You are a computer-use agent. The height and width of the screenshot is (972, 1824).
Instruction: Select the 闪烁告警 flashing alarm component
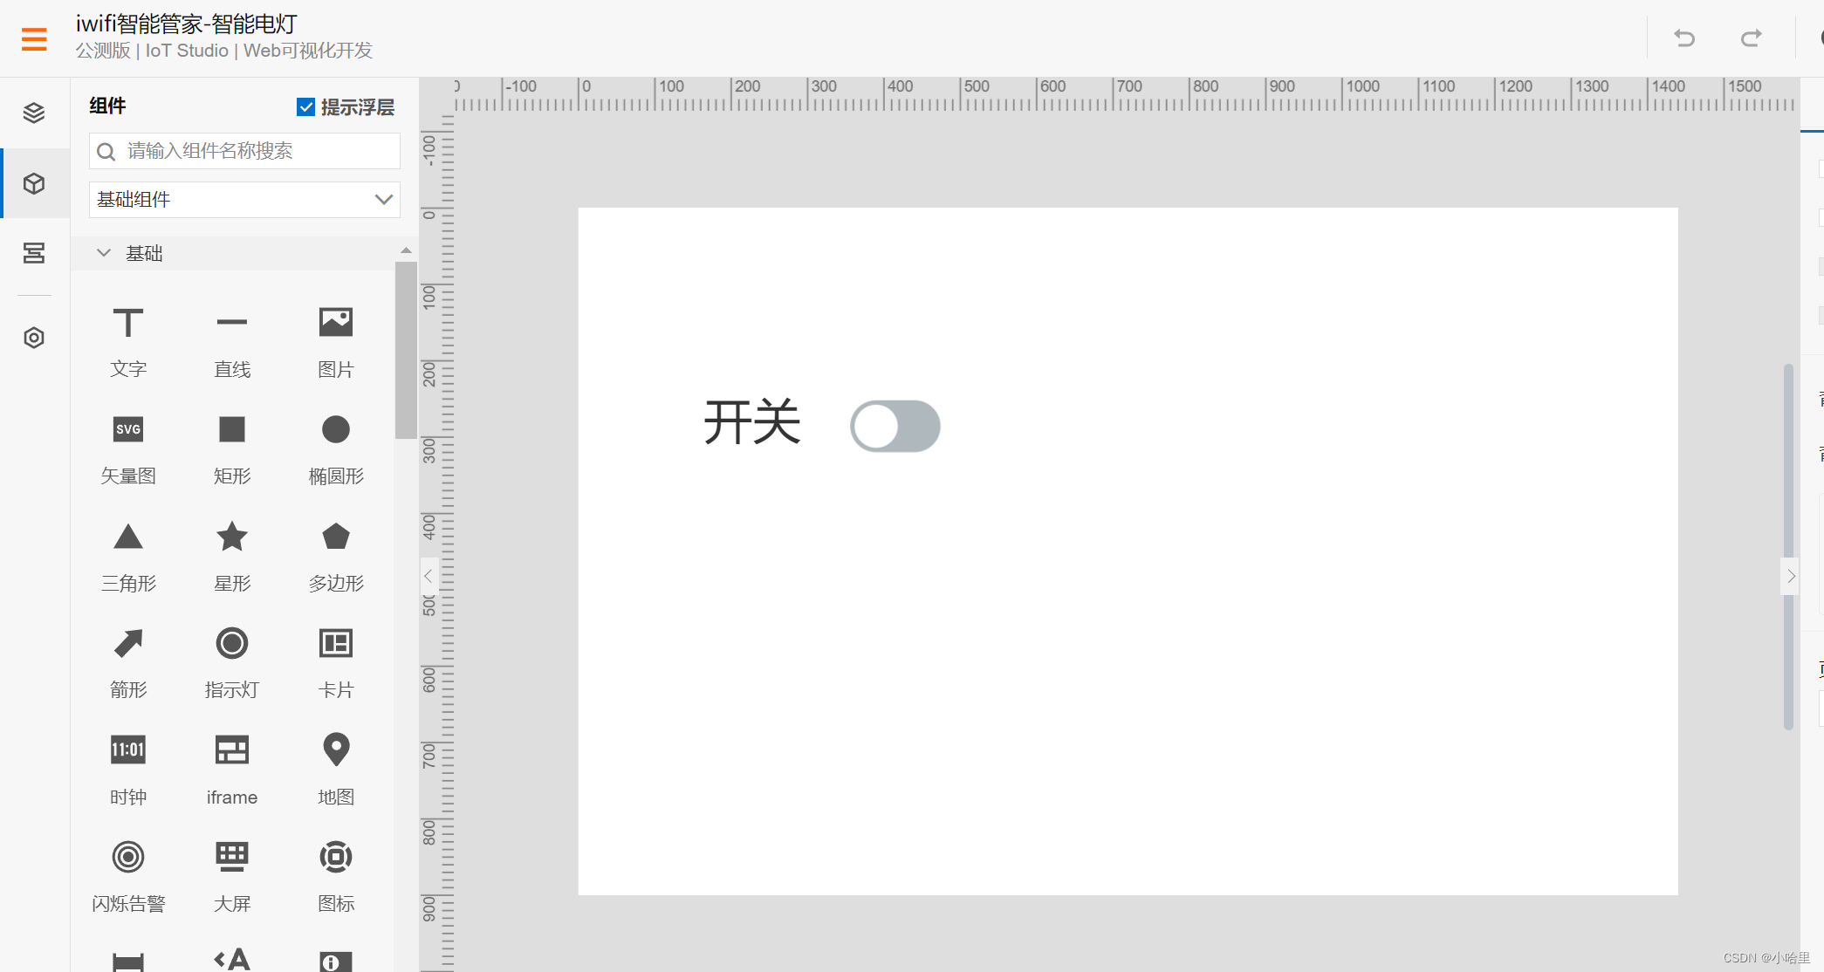(x=127, y=874)
